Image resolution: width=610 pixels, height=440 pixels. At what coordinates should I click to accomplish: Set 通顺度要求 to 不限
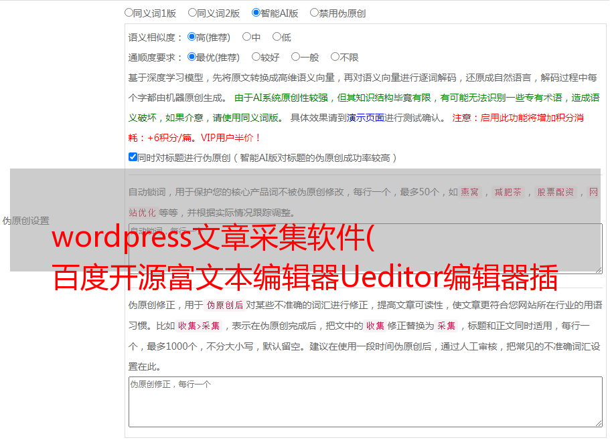coord(335,57)
